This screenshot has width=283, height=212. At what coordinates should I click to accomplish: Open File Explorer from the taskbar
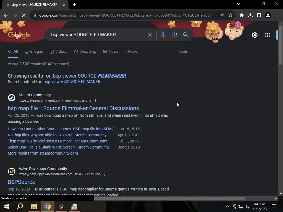pyautogui.click(x=34, y=206)
